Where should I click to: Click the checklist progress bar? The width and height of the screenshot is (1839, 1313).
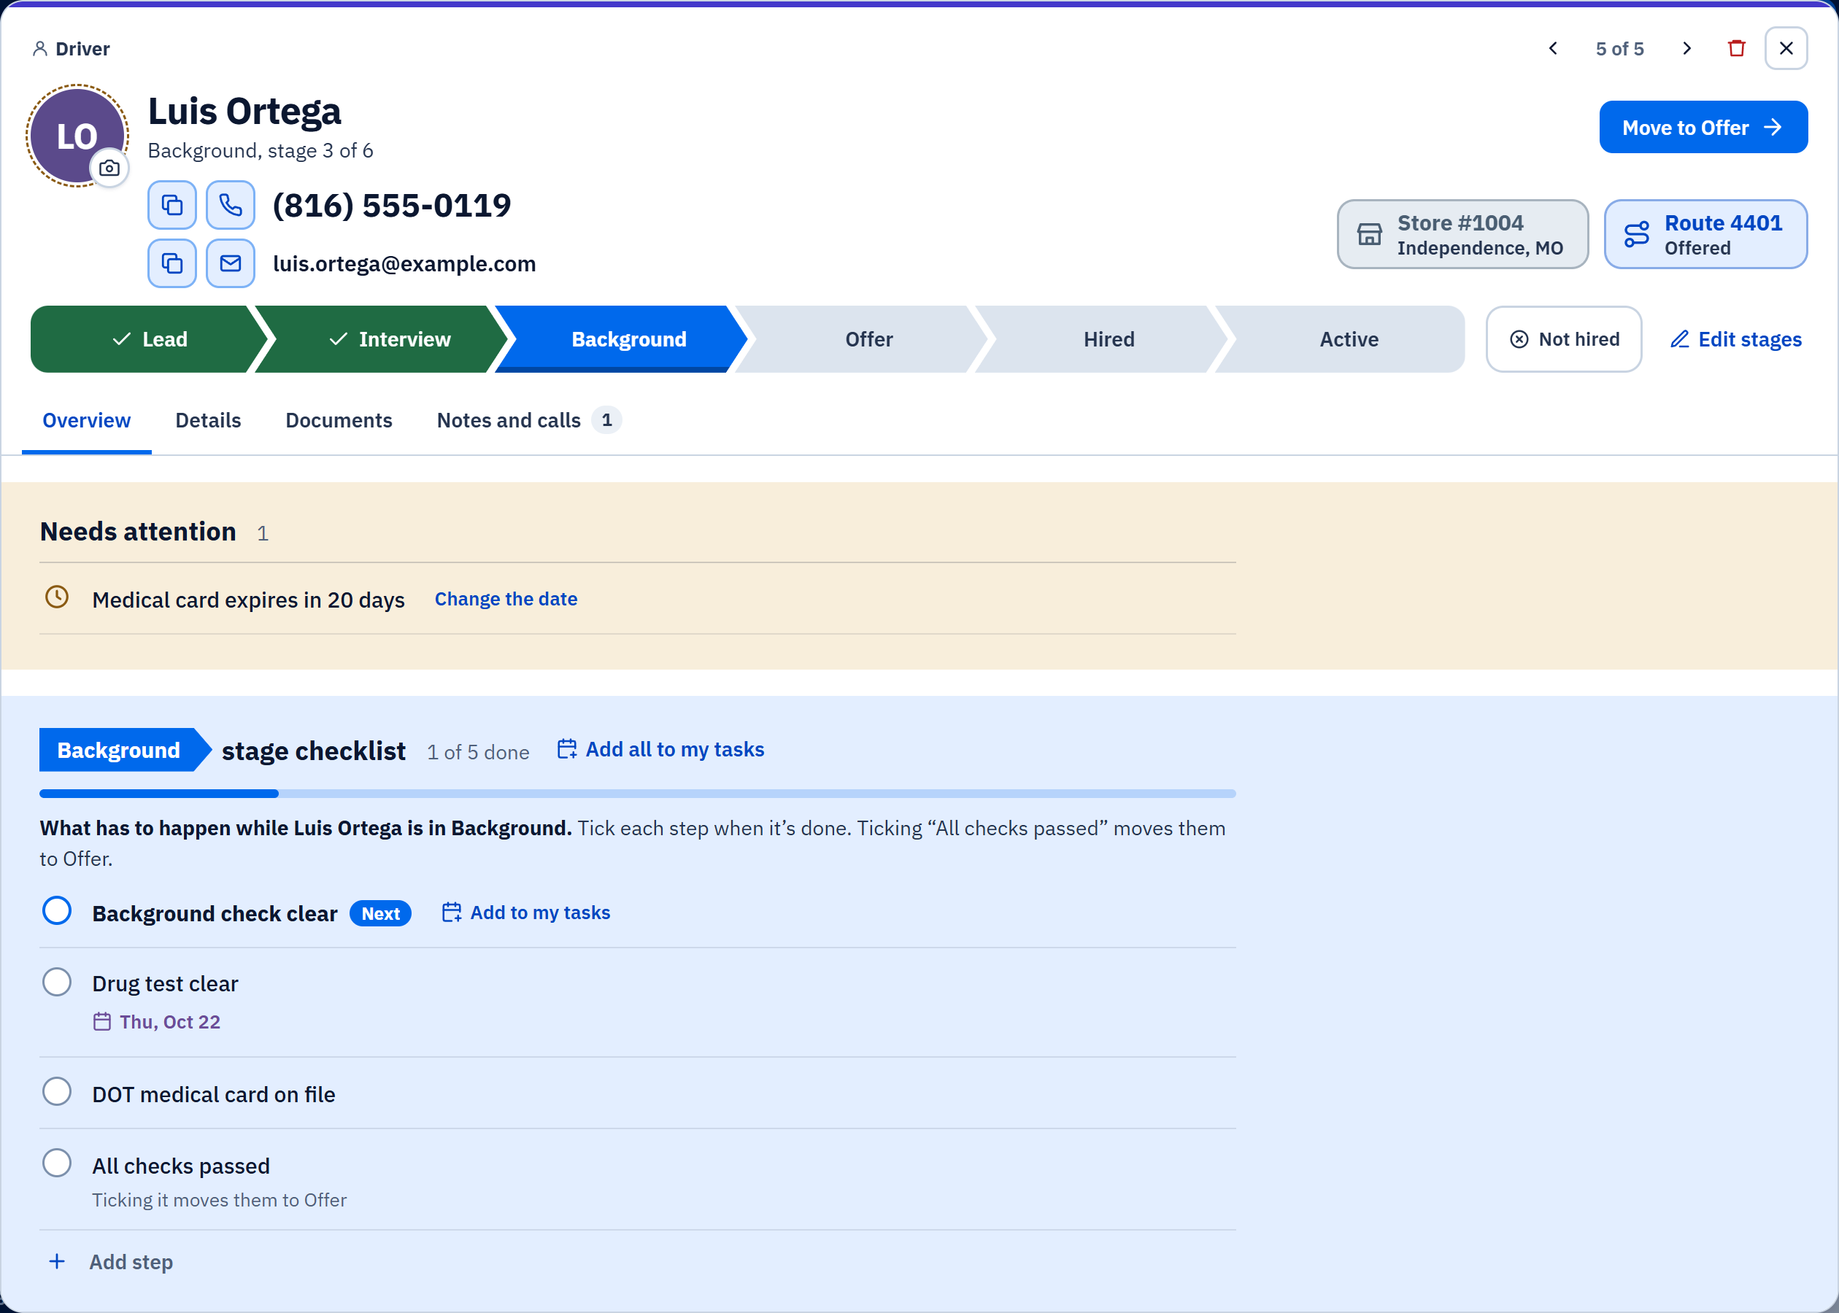[x=637, y=794]
